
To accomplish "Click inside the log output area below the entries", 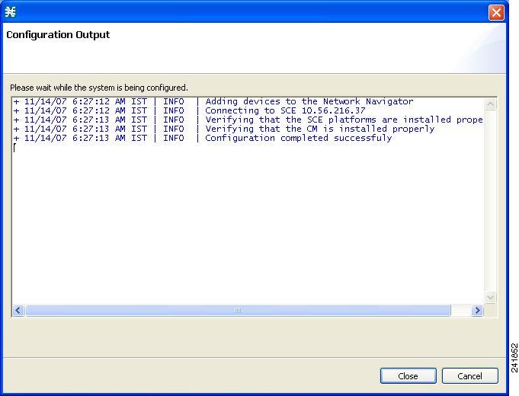I will pyautogui.click(x=248, y=225).
